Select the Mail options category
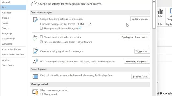 click(x=13, y=7)
